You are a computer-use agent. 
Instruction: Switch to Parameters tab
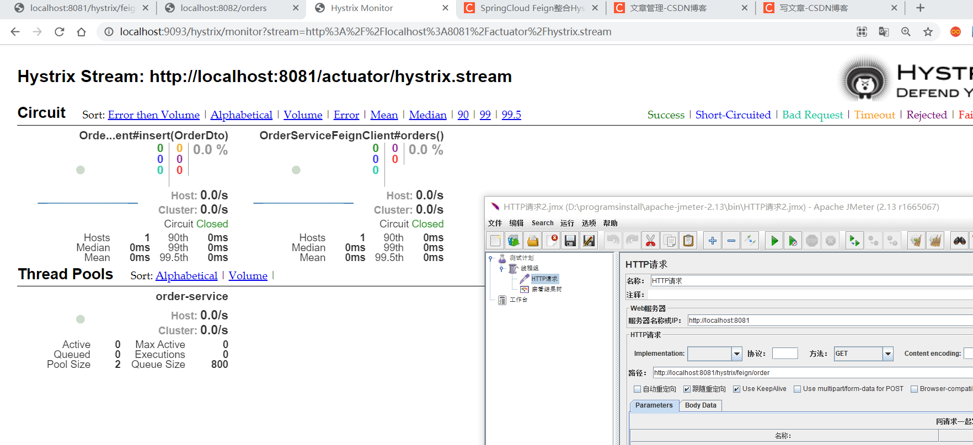click(x=654, y=405)
